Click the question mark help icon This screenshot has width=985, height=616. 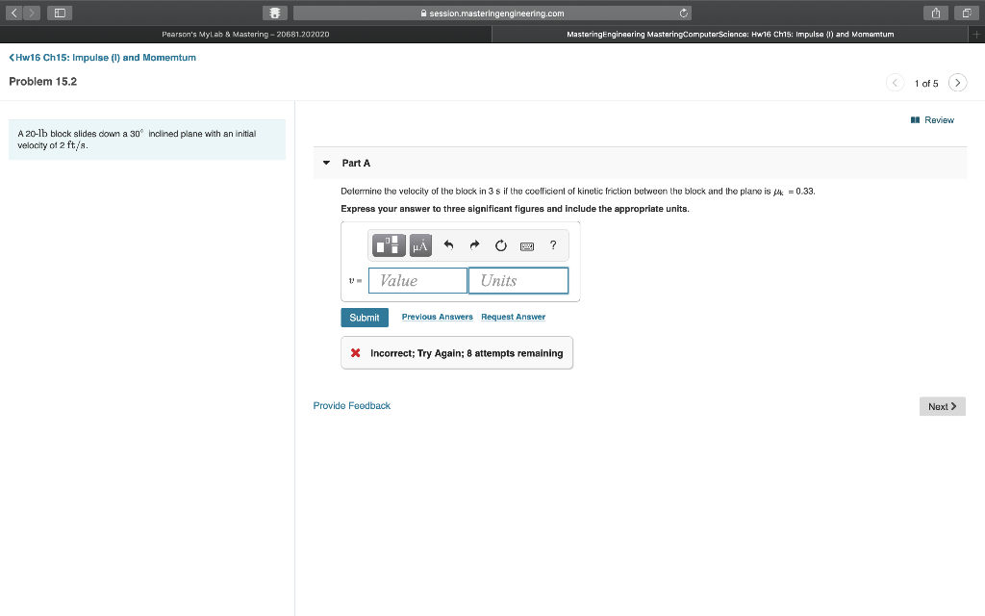tap(553, 245)
